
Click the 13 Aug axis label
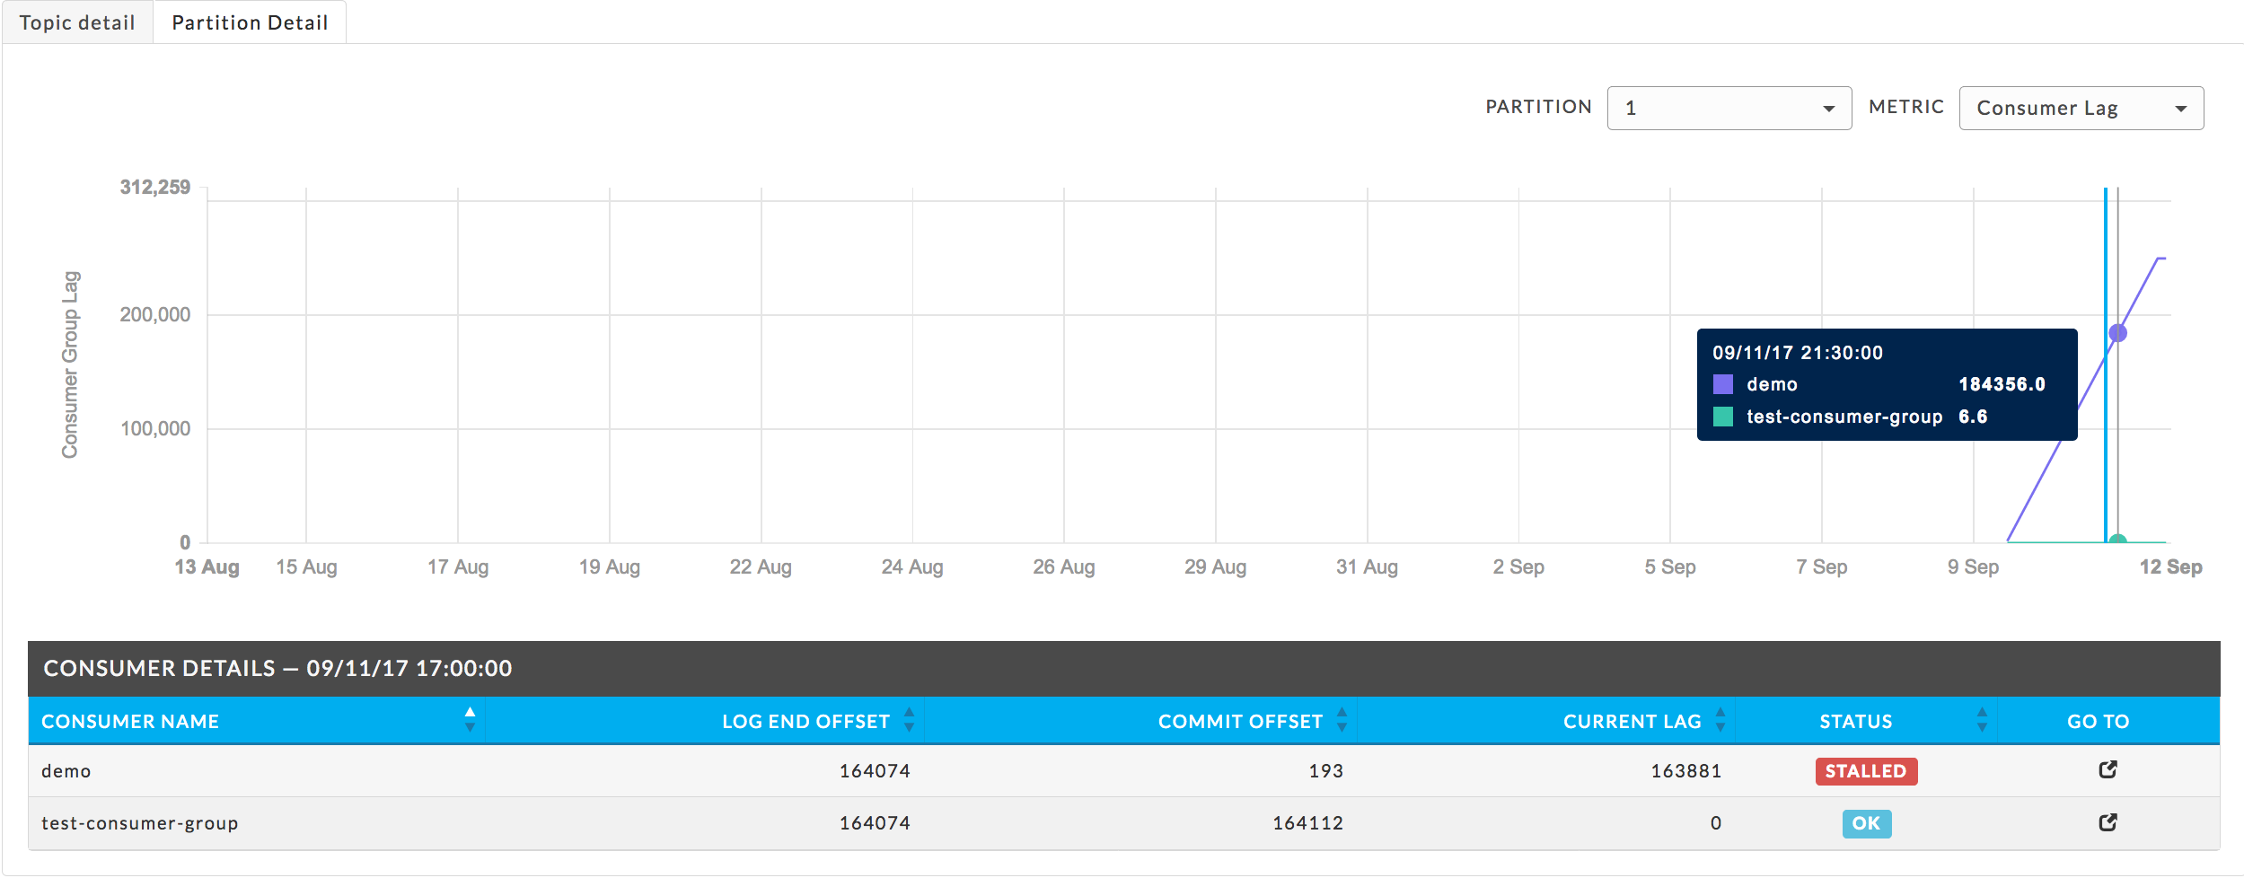click(207, 567)
